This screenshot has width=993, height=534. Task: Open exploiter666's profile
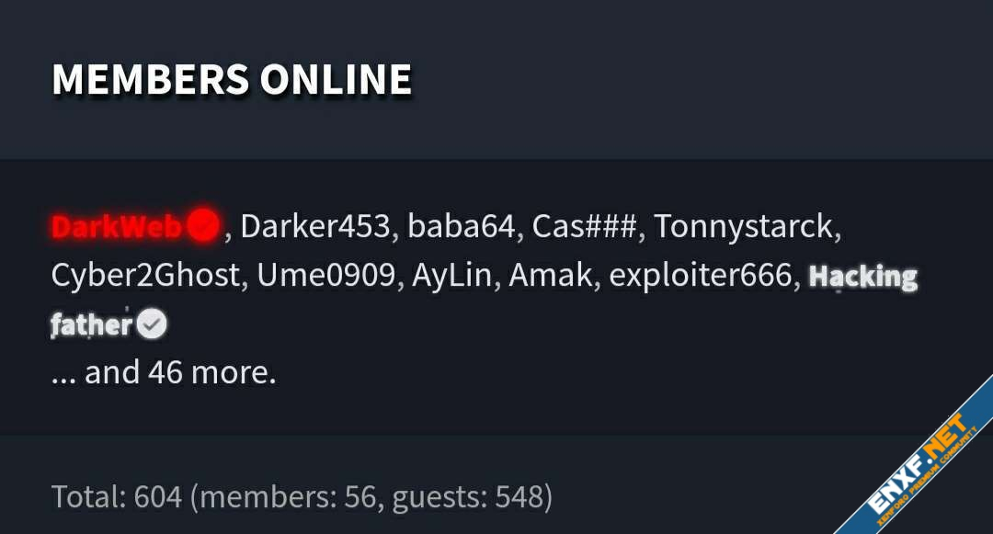point(701,276)
